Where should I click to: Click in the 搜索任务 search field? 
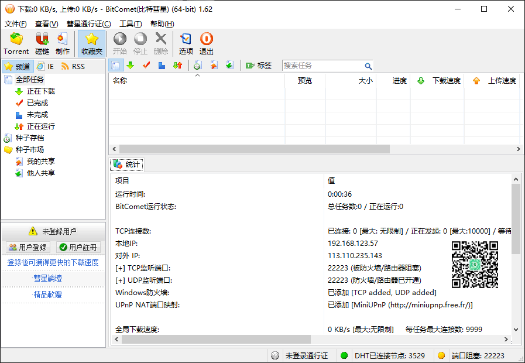(322, 66)
